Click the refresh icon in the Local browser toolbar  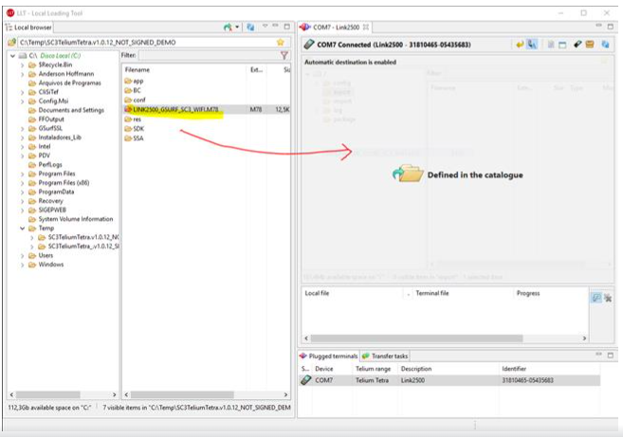250,27
